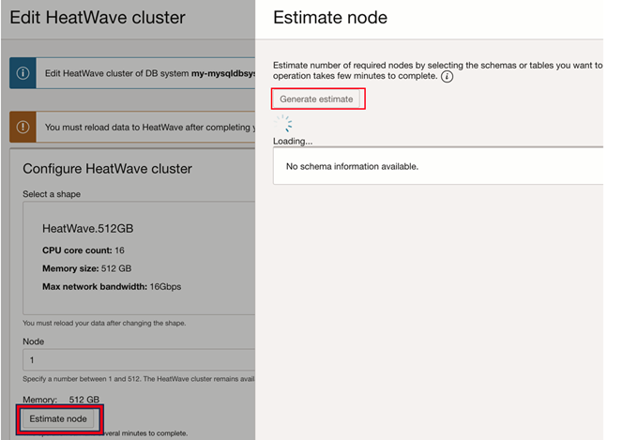This screenshot has height=440, width=638.
Task: Select the HeatWave.512GB shape card
Action: tap(139, 258)
